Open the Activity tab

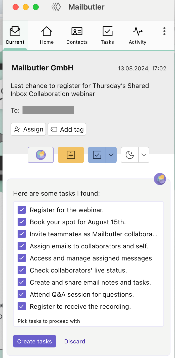pos(138,35)
